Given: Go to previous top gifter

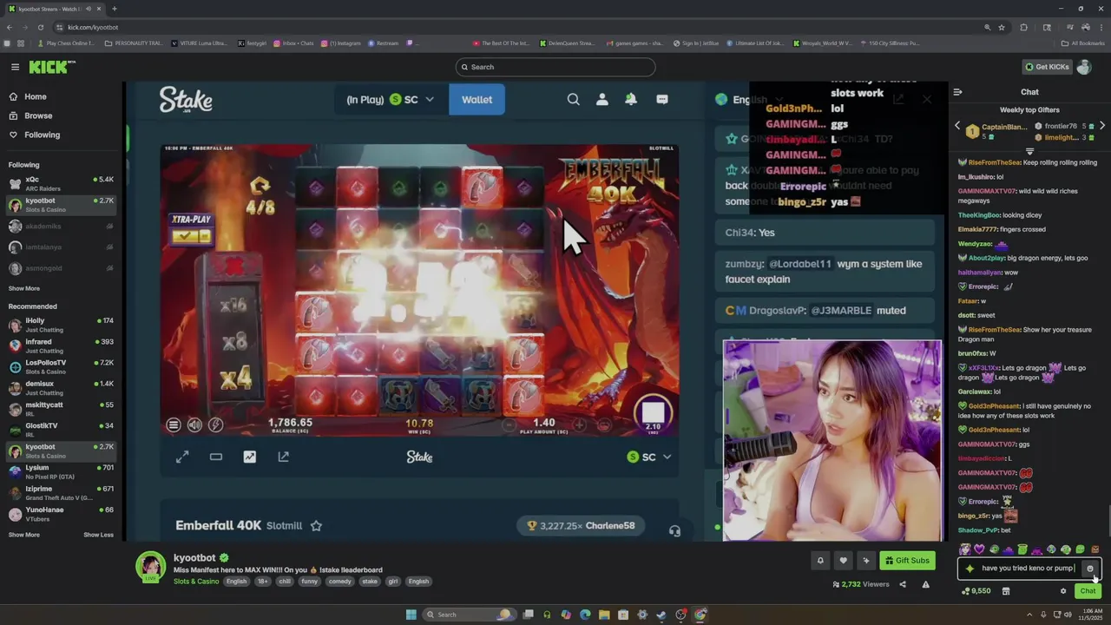Looking at the screenshot, I should point(957,126).
